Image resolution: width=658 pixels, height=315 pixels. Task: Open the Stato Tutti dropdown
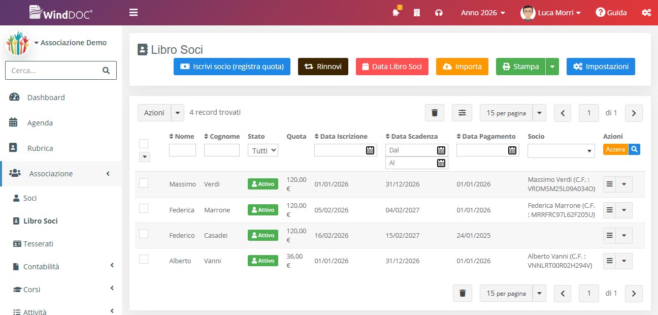pyautogui.click(x=263, y=150)
